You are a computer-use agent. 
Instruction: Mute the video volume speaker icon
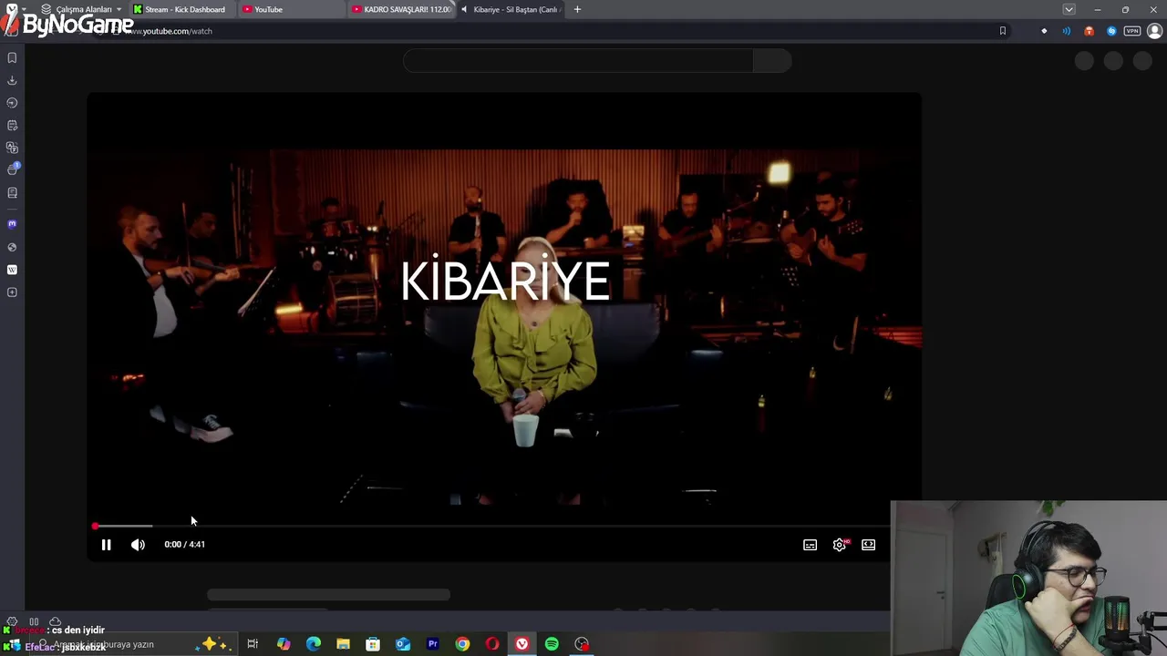(x=138, y=545)
